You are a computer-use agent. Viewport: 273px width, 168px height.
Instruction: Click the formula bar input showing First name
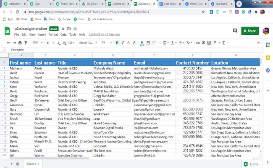click(136, 50)
